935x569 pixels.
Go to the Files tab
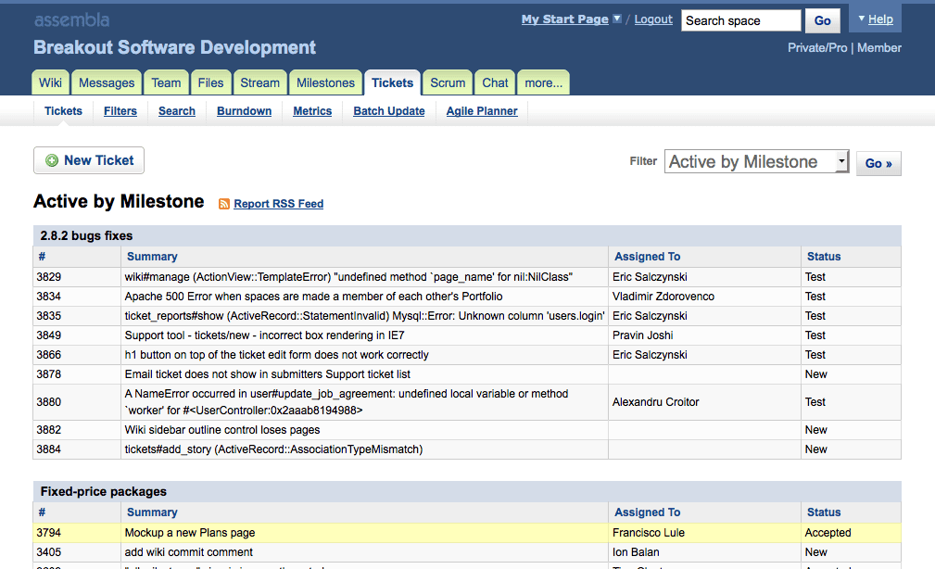pyautogui.click(x=210, y=82)
